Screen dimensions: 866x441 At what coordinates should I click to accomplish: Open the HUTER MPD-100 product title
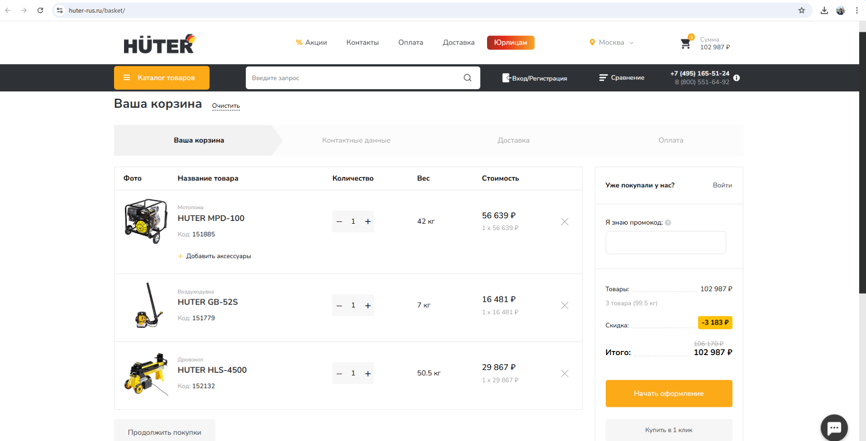(211, 218)
